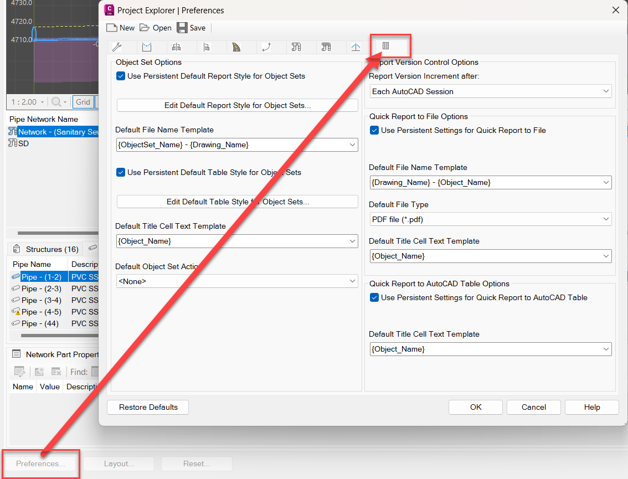
Task: Click the Restore Defaults button
Action: [x=147, y=407]
